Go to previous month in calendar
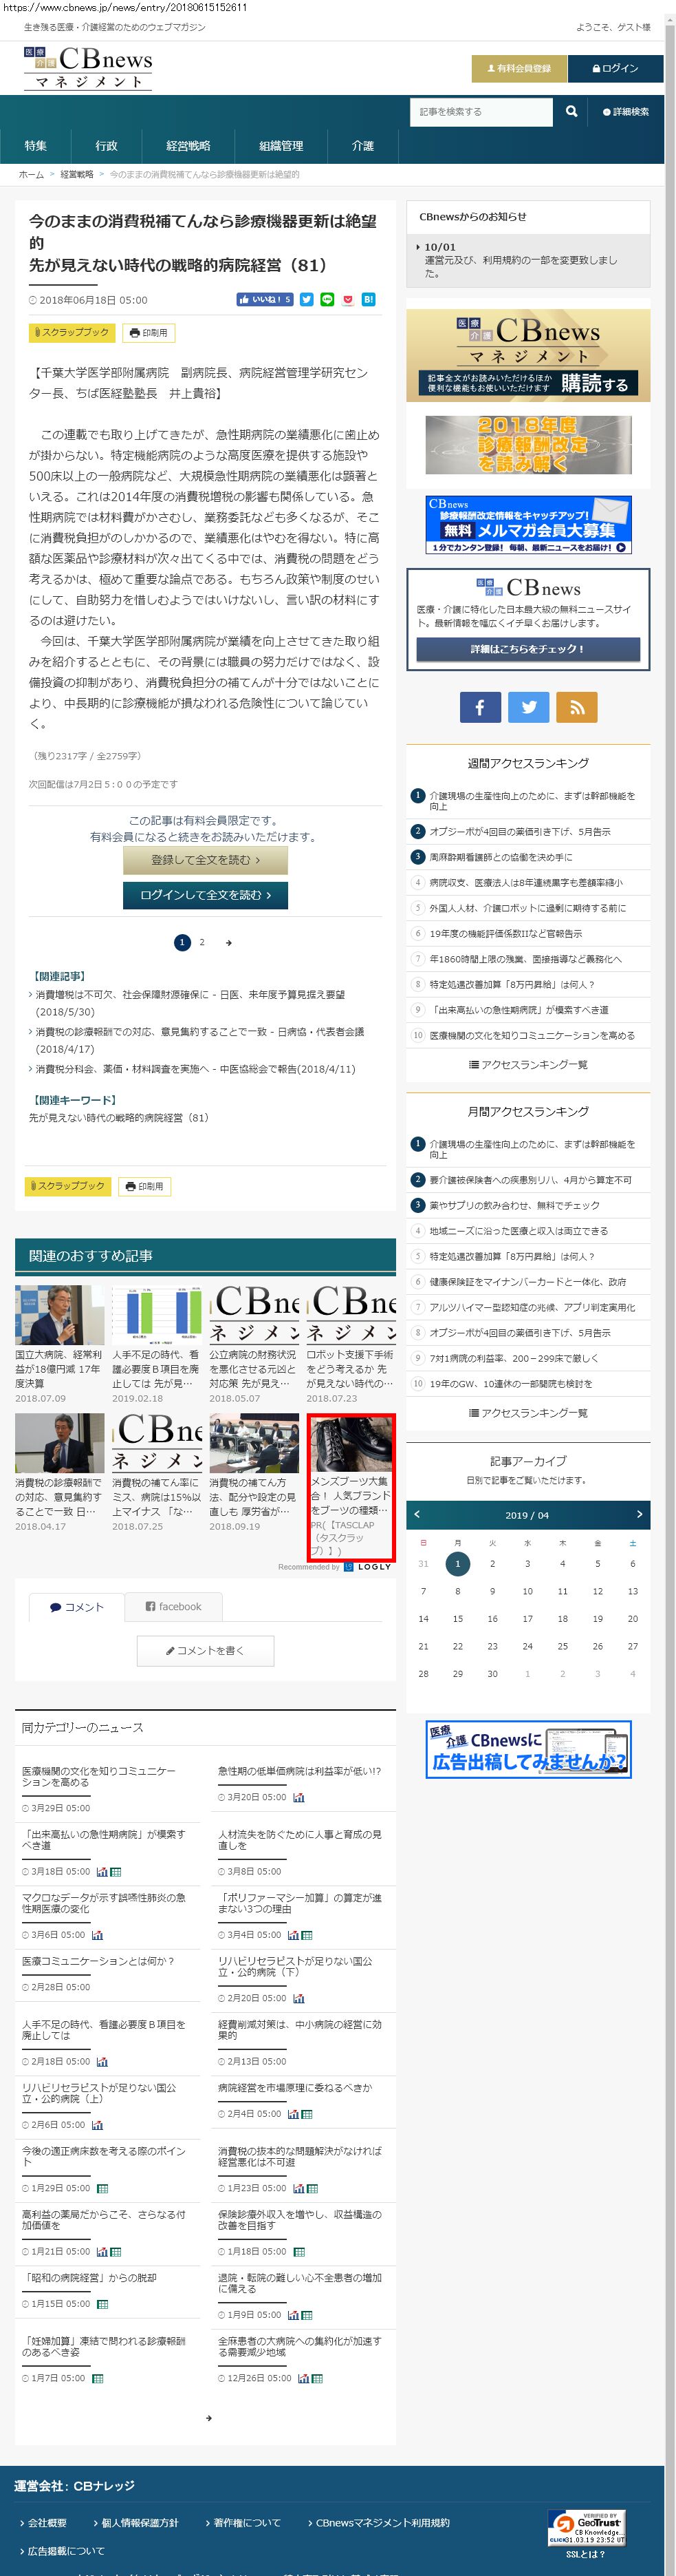The height and width of the screenshot is (2576, 676). pyautogui.click(x=417, y=1514)
